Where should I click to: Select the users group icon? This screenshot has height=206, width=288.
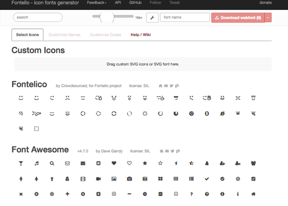(x=253, y=163)
